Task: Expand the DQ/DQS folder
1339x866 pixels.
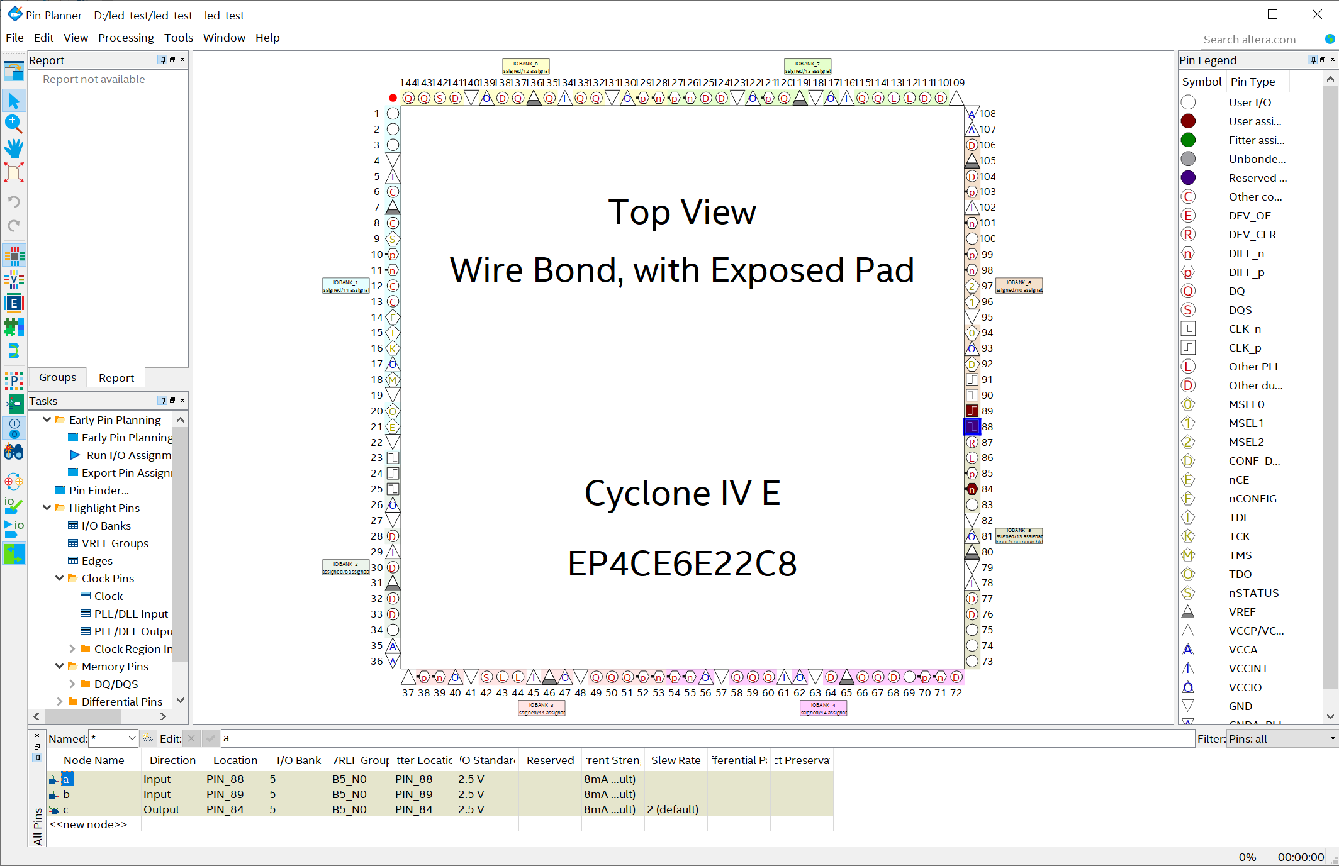Action: 72,684
